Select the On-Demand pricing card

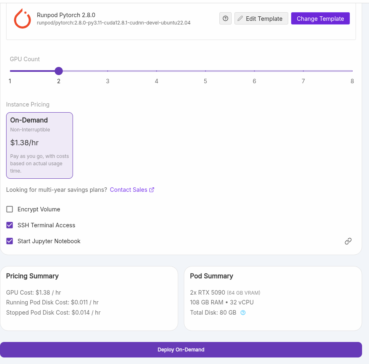pos(40,145)
